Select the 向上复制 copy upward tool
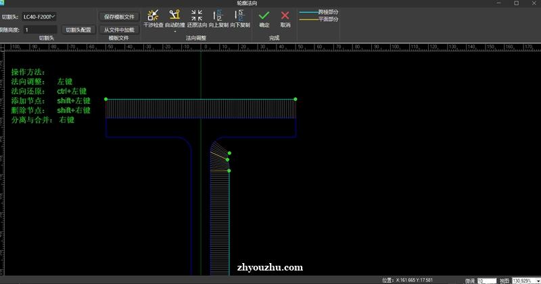Screen dimensions: 541x284 218,18
